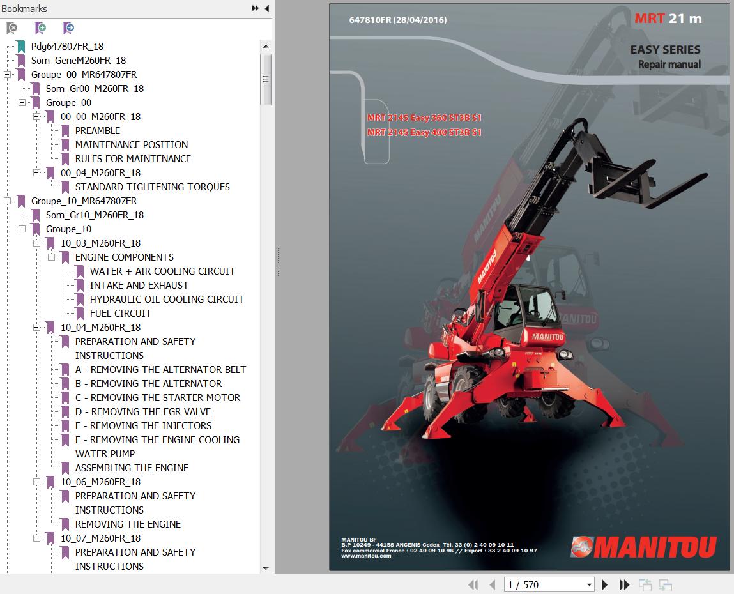Open HYDRAULIC OIL COOLING CIRCUIT bookmark
The width and height of the screenshot is (734, 594).
167,299
